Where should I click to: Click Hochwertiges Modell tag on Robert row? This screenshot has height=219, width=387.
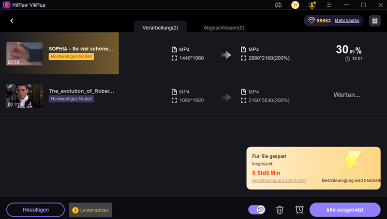71,99
